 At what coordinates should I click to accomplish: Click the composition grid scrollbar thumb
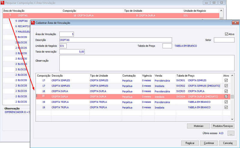point(232,97)
